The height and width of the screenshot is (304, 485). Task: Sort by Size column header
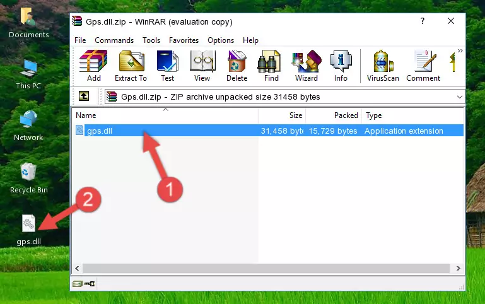pos(282,115)
